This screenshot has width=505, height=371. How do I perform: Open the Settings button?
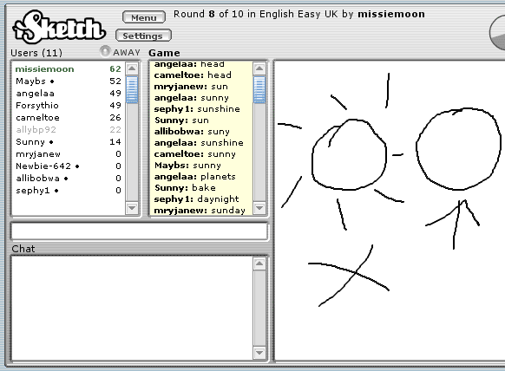(143, 36)
